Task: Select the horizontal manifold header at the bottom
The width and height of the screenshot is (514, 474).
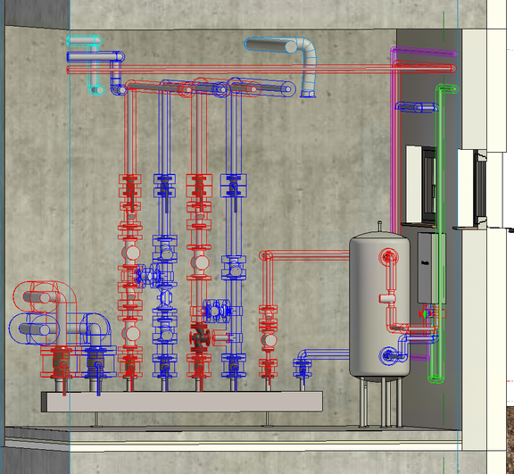Action: click(182, 401)
